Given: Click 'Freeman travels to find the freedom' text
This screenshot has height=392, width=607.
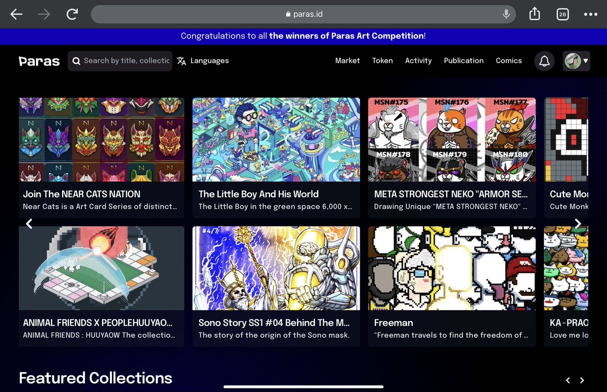Looking at the screenshot, I should coord(451,335).
